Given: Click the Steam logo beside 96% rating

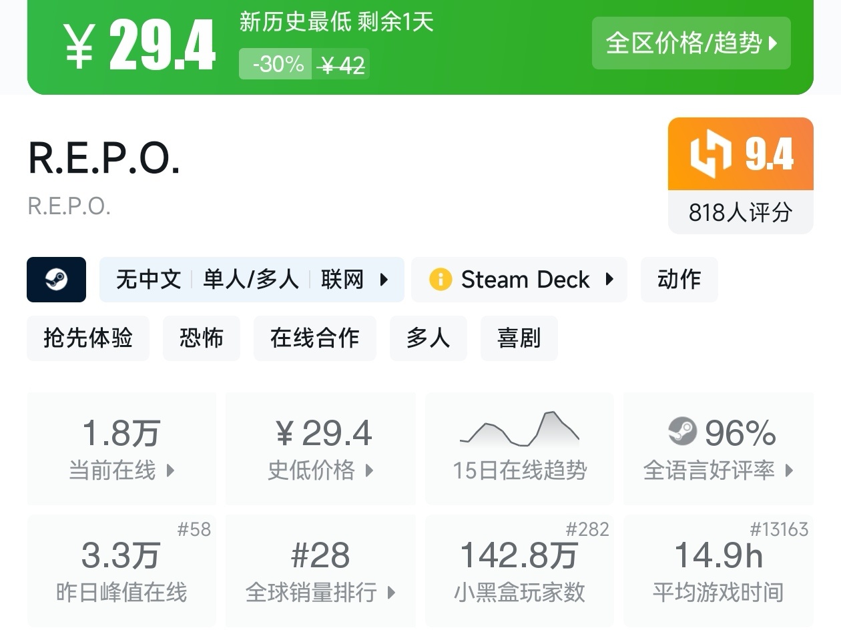Looking at the screenshot, I should tap(682, 432).
